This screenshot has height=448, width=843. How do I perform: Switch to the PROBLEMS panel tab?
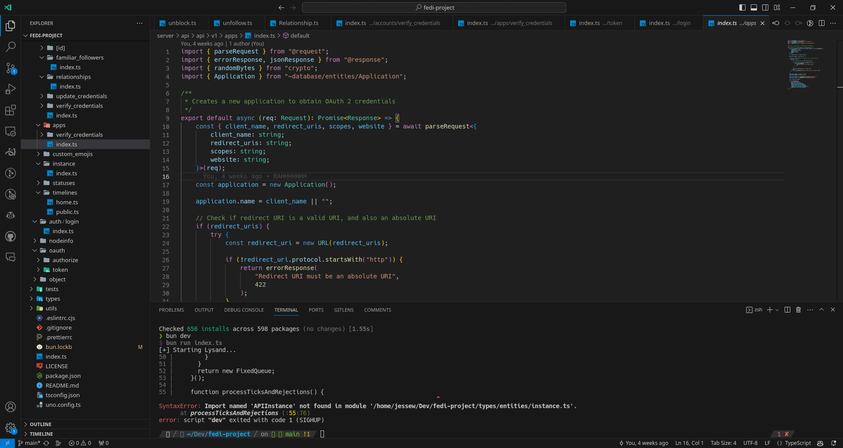(171, 310)
